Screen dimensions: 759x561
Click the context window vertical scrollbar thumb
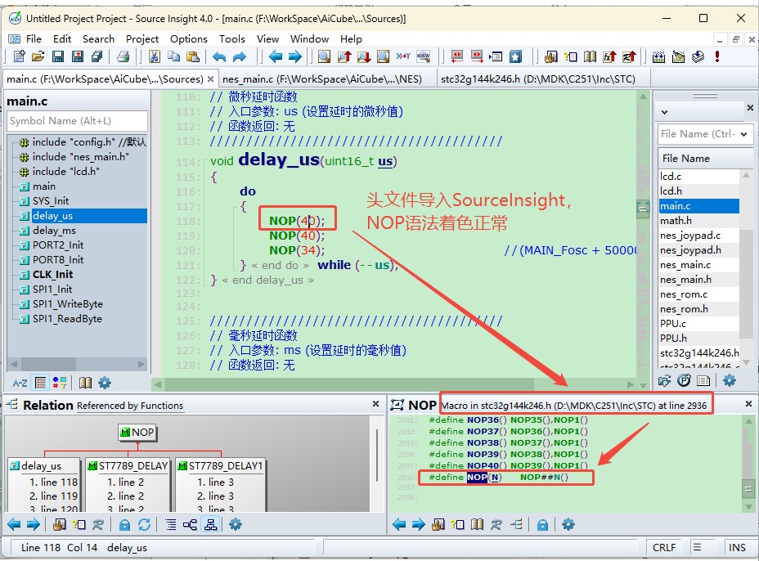click(748, 489)
